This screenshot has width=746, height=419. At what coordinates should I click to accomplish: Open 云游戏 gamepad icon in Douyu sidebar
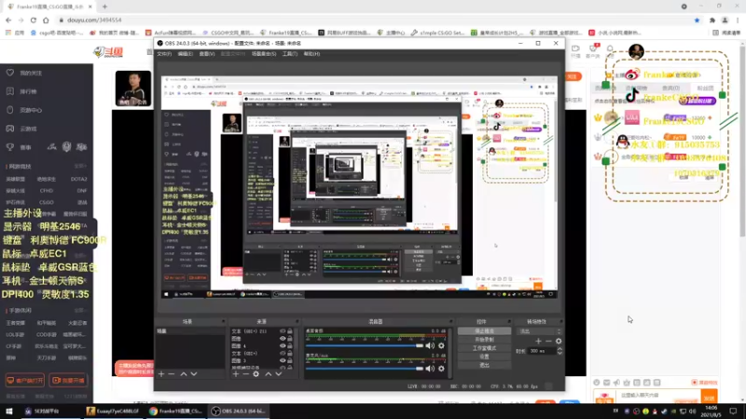click(10, 128)
